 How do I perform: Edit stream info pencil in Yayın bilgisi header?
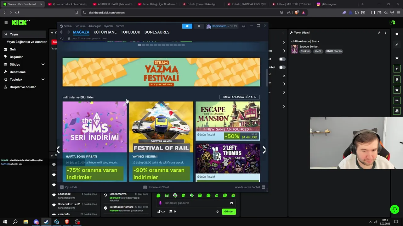click(x=379, y=33)
